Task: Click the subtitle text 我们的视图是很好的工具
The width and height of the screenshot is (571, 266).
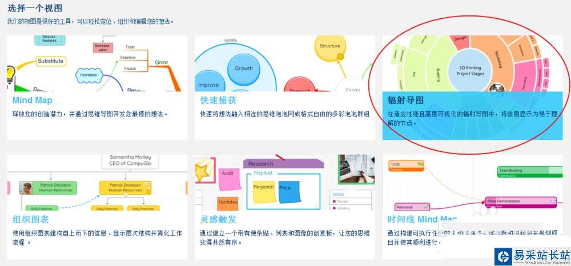Action: (x=90, y=22)
